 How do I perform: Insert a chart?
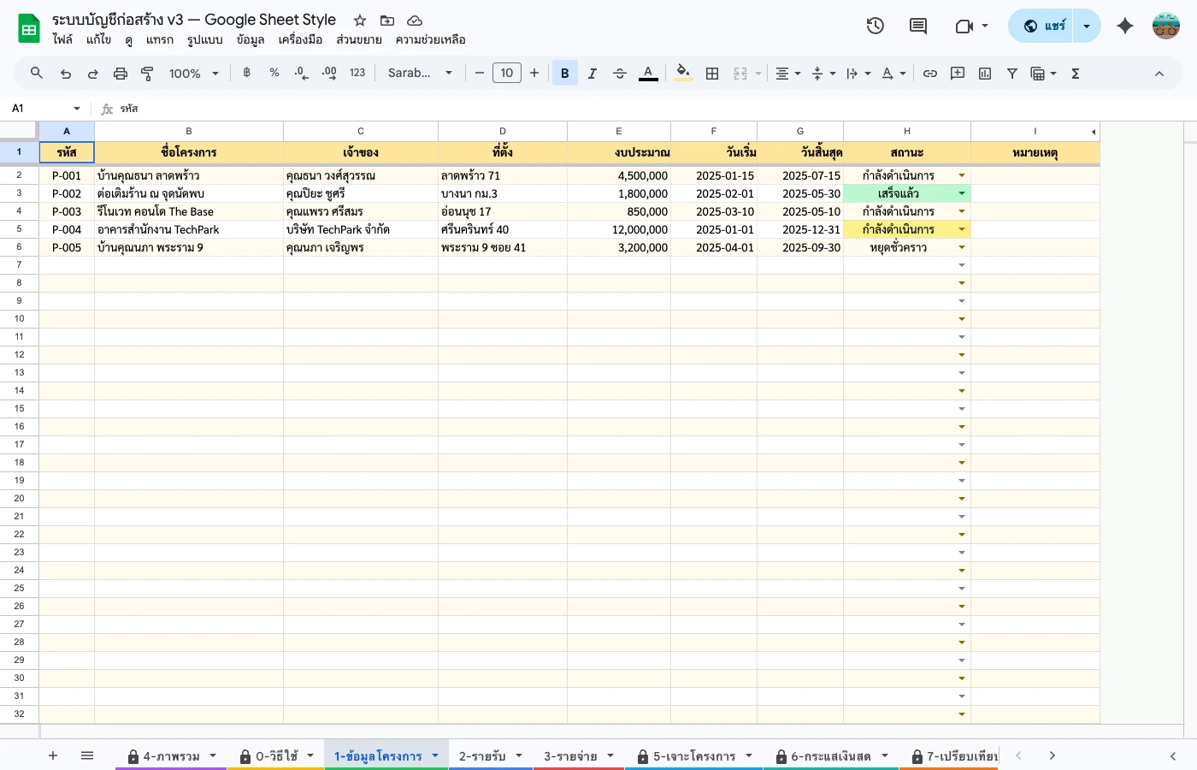[x=984, y=73]
